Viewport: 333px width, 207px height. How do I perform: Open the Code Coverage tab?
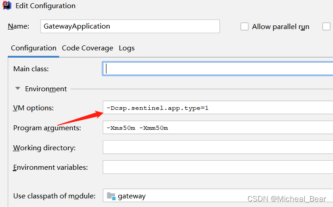[x=87, y=48]
